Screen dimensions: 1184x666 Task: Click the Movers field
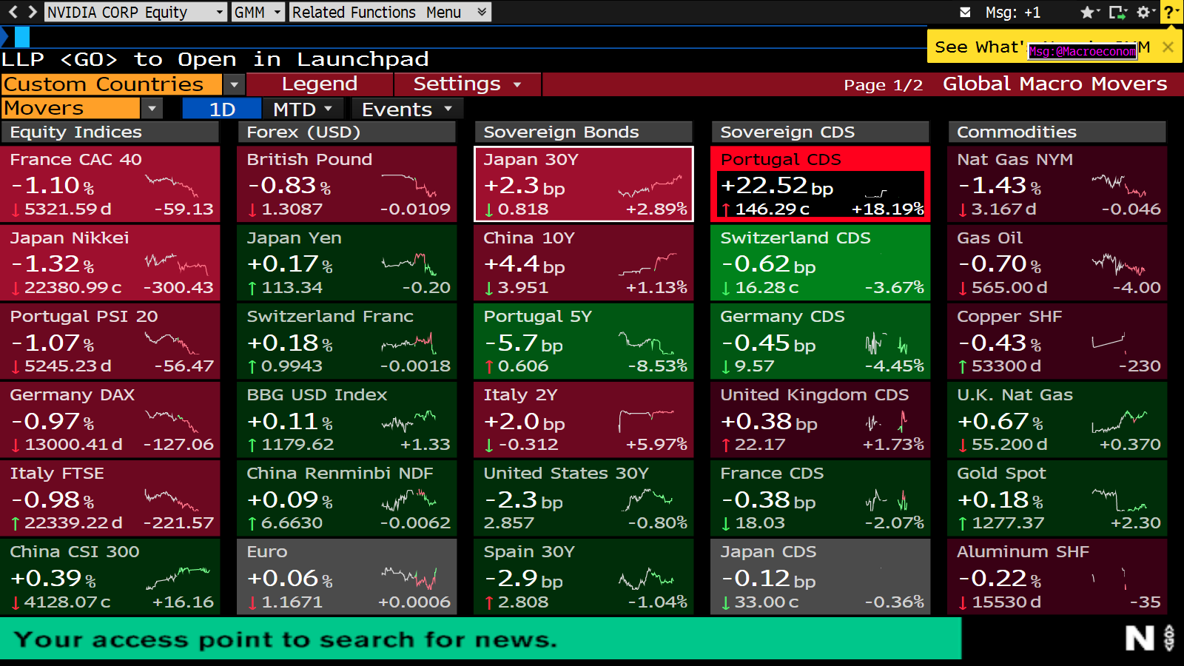click(x=70, y=109)
